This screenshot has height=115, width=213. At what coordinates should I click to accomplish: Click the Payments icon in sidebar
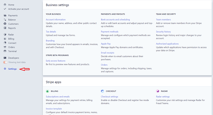[x=5, y=15]
